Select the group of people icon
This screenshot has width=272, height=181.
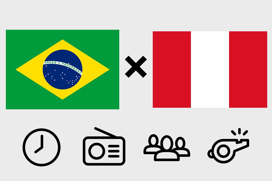[167, 148]
